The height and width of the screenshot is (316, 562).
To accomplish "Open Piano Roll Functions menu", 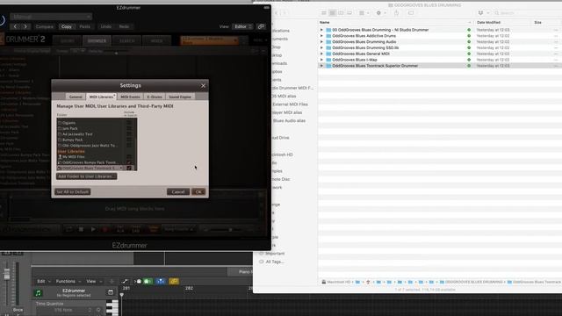I will pyautogui.click(x=68, y=281).
